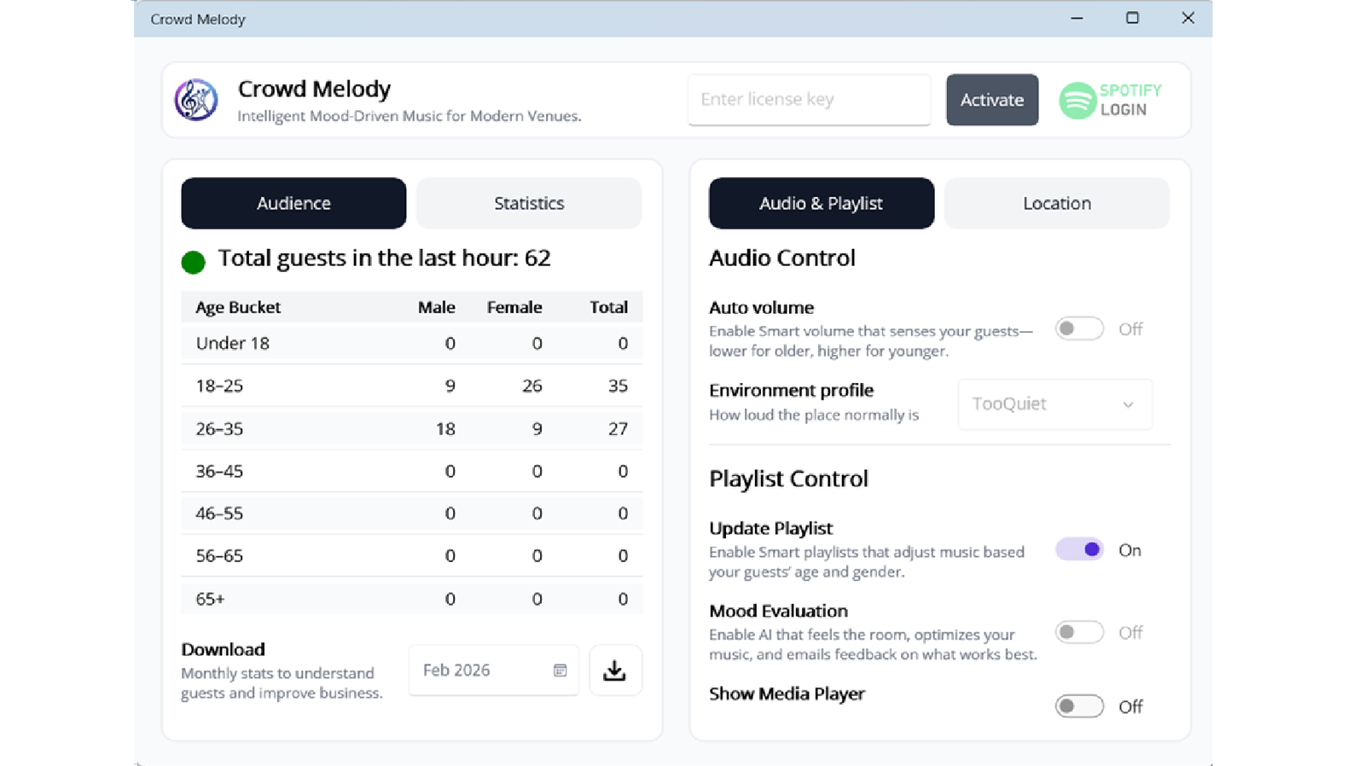Toggle Show Media Player switch on
The image size is (1365, 766).
click(x=1079, y=706)
